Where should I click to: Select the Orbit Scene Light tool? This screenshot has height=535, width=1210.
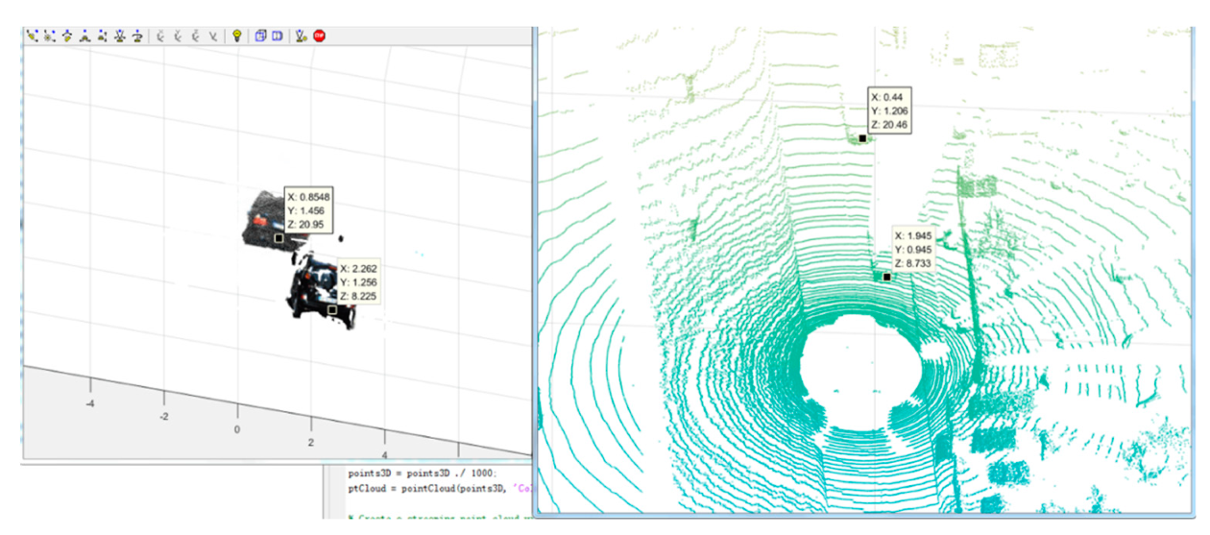(x=49, y=36)
